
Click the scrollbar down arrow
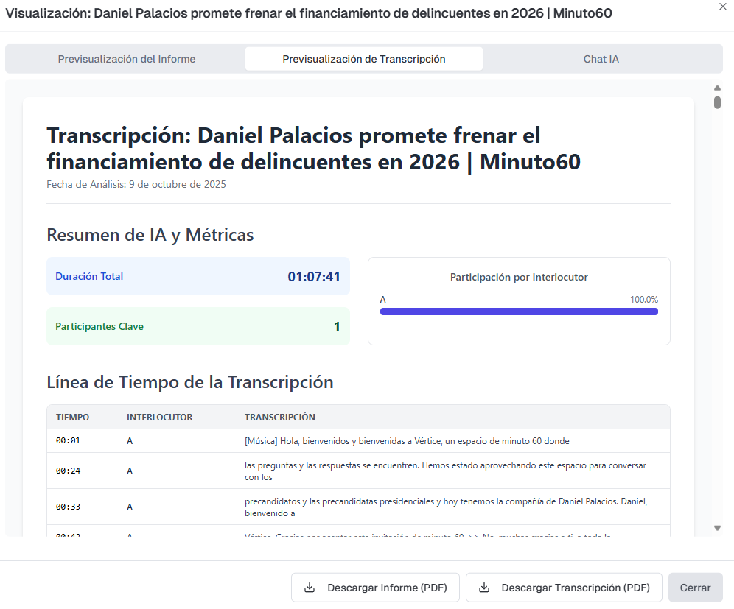click(717, 527)
